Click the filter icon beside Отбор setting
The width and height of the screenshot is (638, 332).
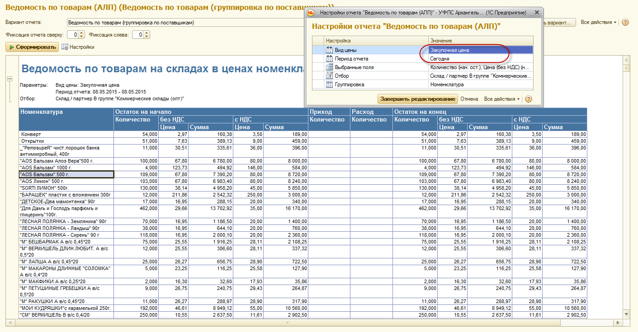tap(329, 76)
